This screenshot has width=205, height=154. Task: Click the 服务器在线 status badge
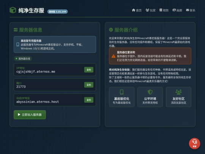click(23, 59)
